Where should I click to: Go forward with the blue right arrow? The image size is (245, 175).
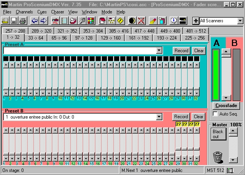43,21
